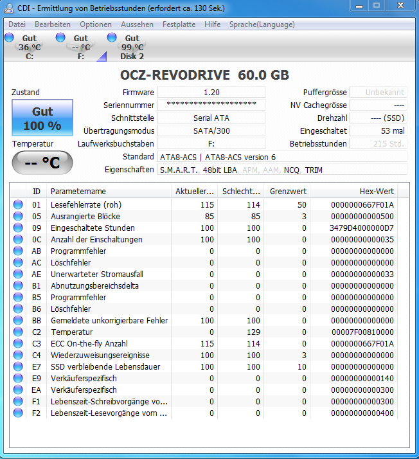The height and width of the screenshot is (459, 419).
Task: Select Disk 2 status orb at 99 °C
Action: (112, 37)
